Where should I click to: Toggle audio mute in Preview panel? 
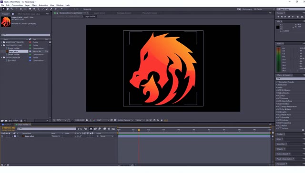click(297, 17)
